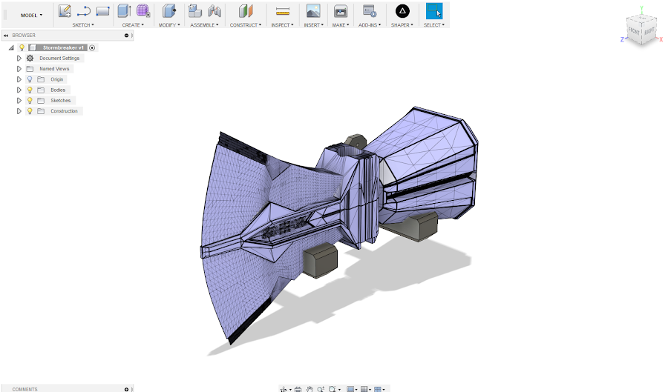Image resolution: width=668 pixels, height=392 pixels.
Task: Click the Viewports layout icon
Action: point(378,389)
